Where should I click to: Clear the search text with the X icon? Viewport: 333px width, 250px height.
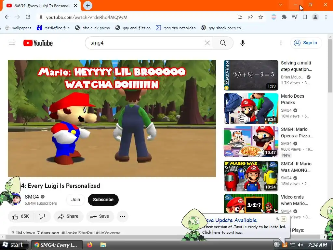point(207,43)
